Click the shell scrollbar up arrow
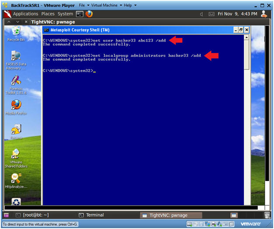The height and width of the screenshot is (229, 274). point(246,38)
